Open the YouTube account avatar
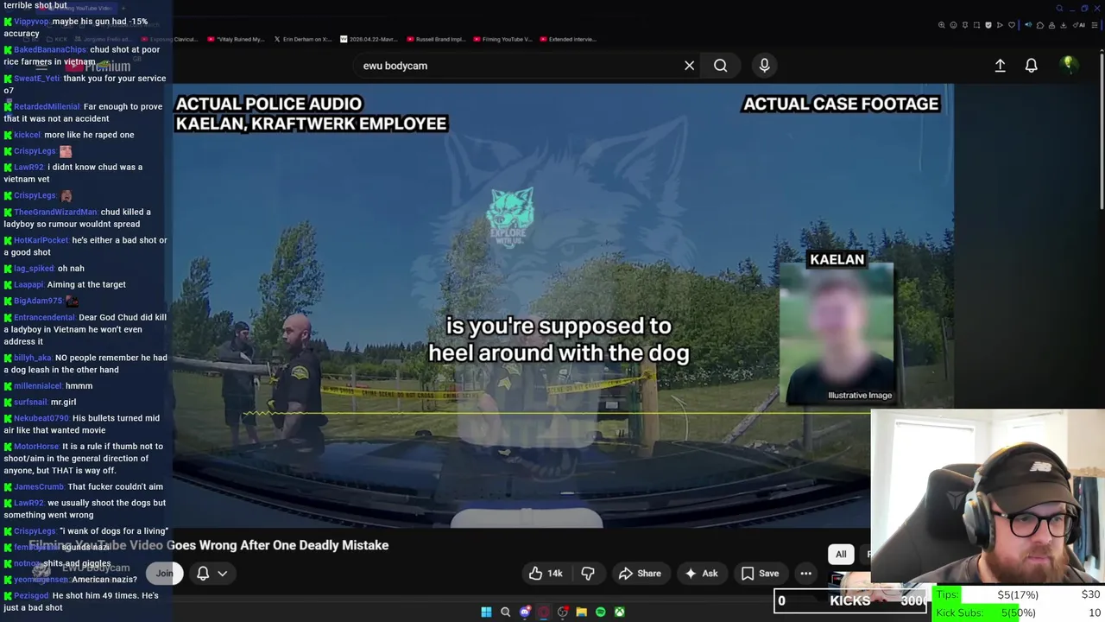 (1068, 66)
